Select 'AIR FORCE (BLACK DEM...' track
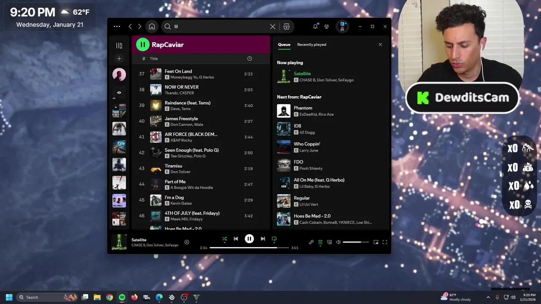The height and width of the screenshot is (304, 541). tap(201, 137)
